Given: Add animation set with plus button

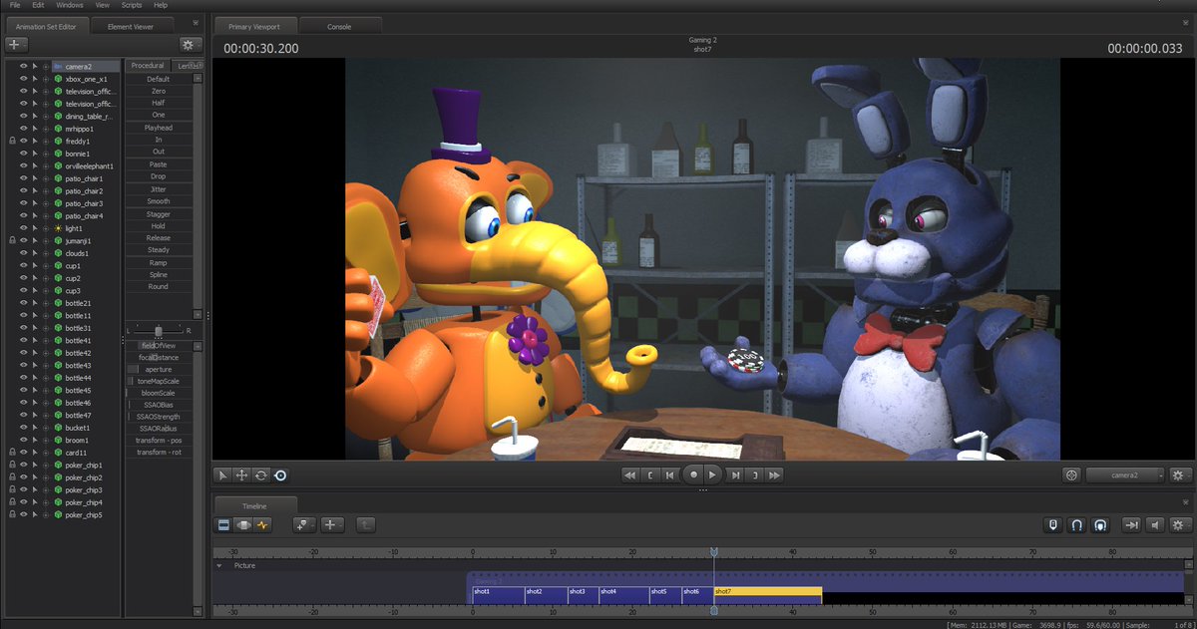Looking at the screenshot, I should [17, 45].
